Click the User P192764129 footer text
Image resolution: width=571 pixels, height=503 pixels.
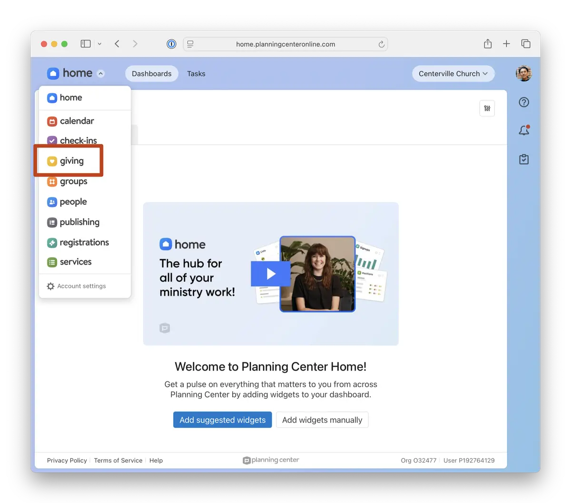469,460
